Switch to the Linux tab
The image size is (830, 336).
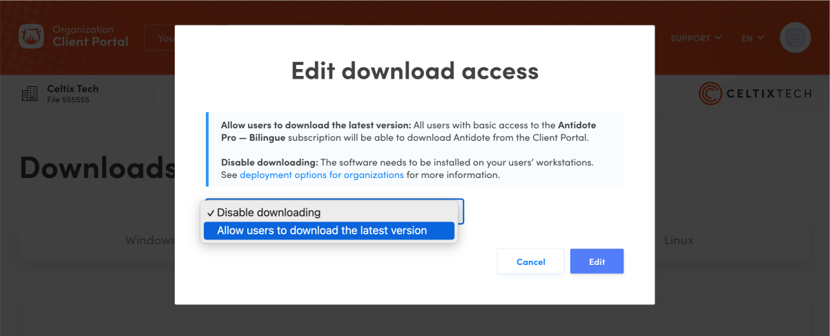(x=679, y=240)
